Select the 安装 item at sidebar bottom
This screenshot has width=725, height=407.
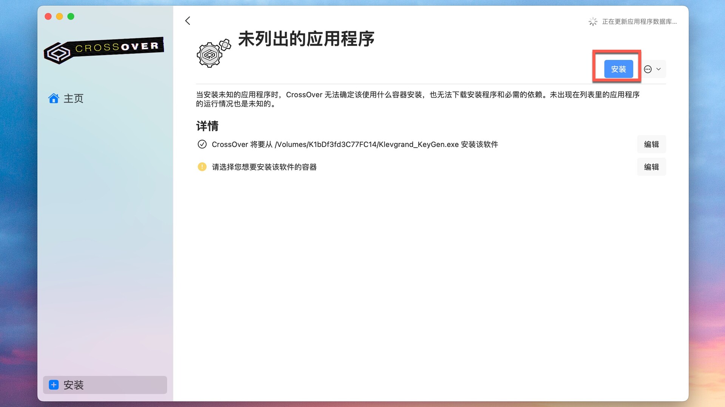coord(105,385)
